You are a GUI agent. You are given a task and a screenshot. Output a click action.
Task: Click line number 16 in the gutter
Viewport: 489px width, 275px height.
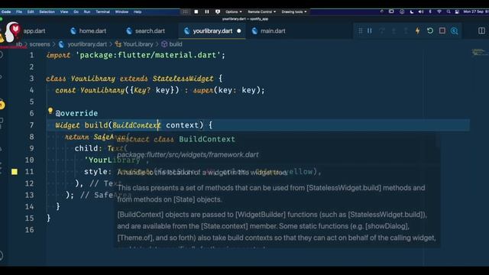[x=29, y=230]
